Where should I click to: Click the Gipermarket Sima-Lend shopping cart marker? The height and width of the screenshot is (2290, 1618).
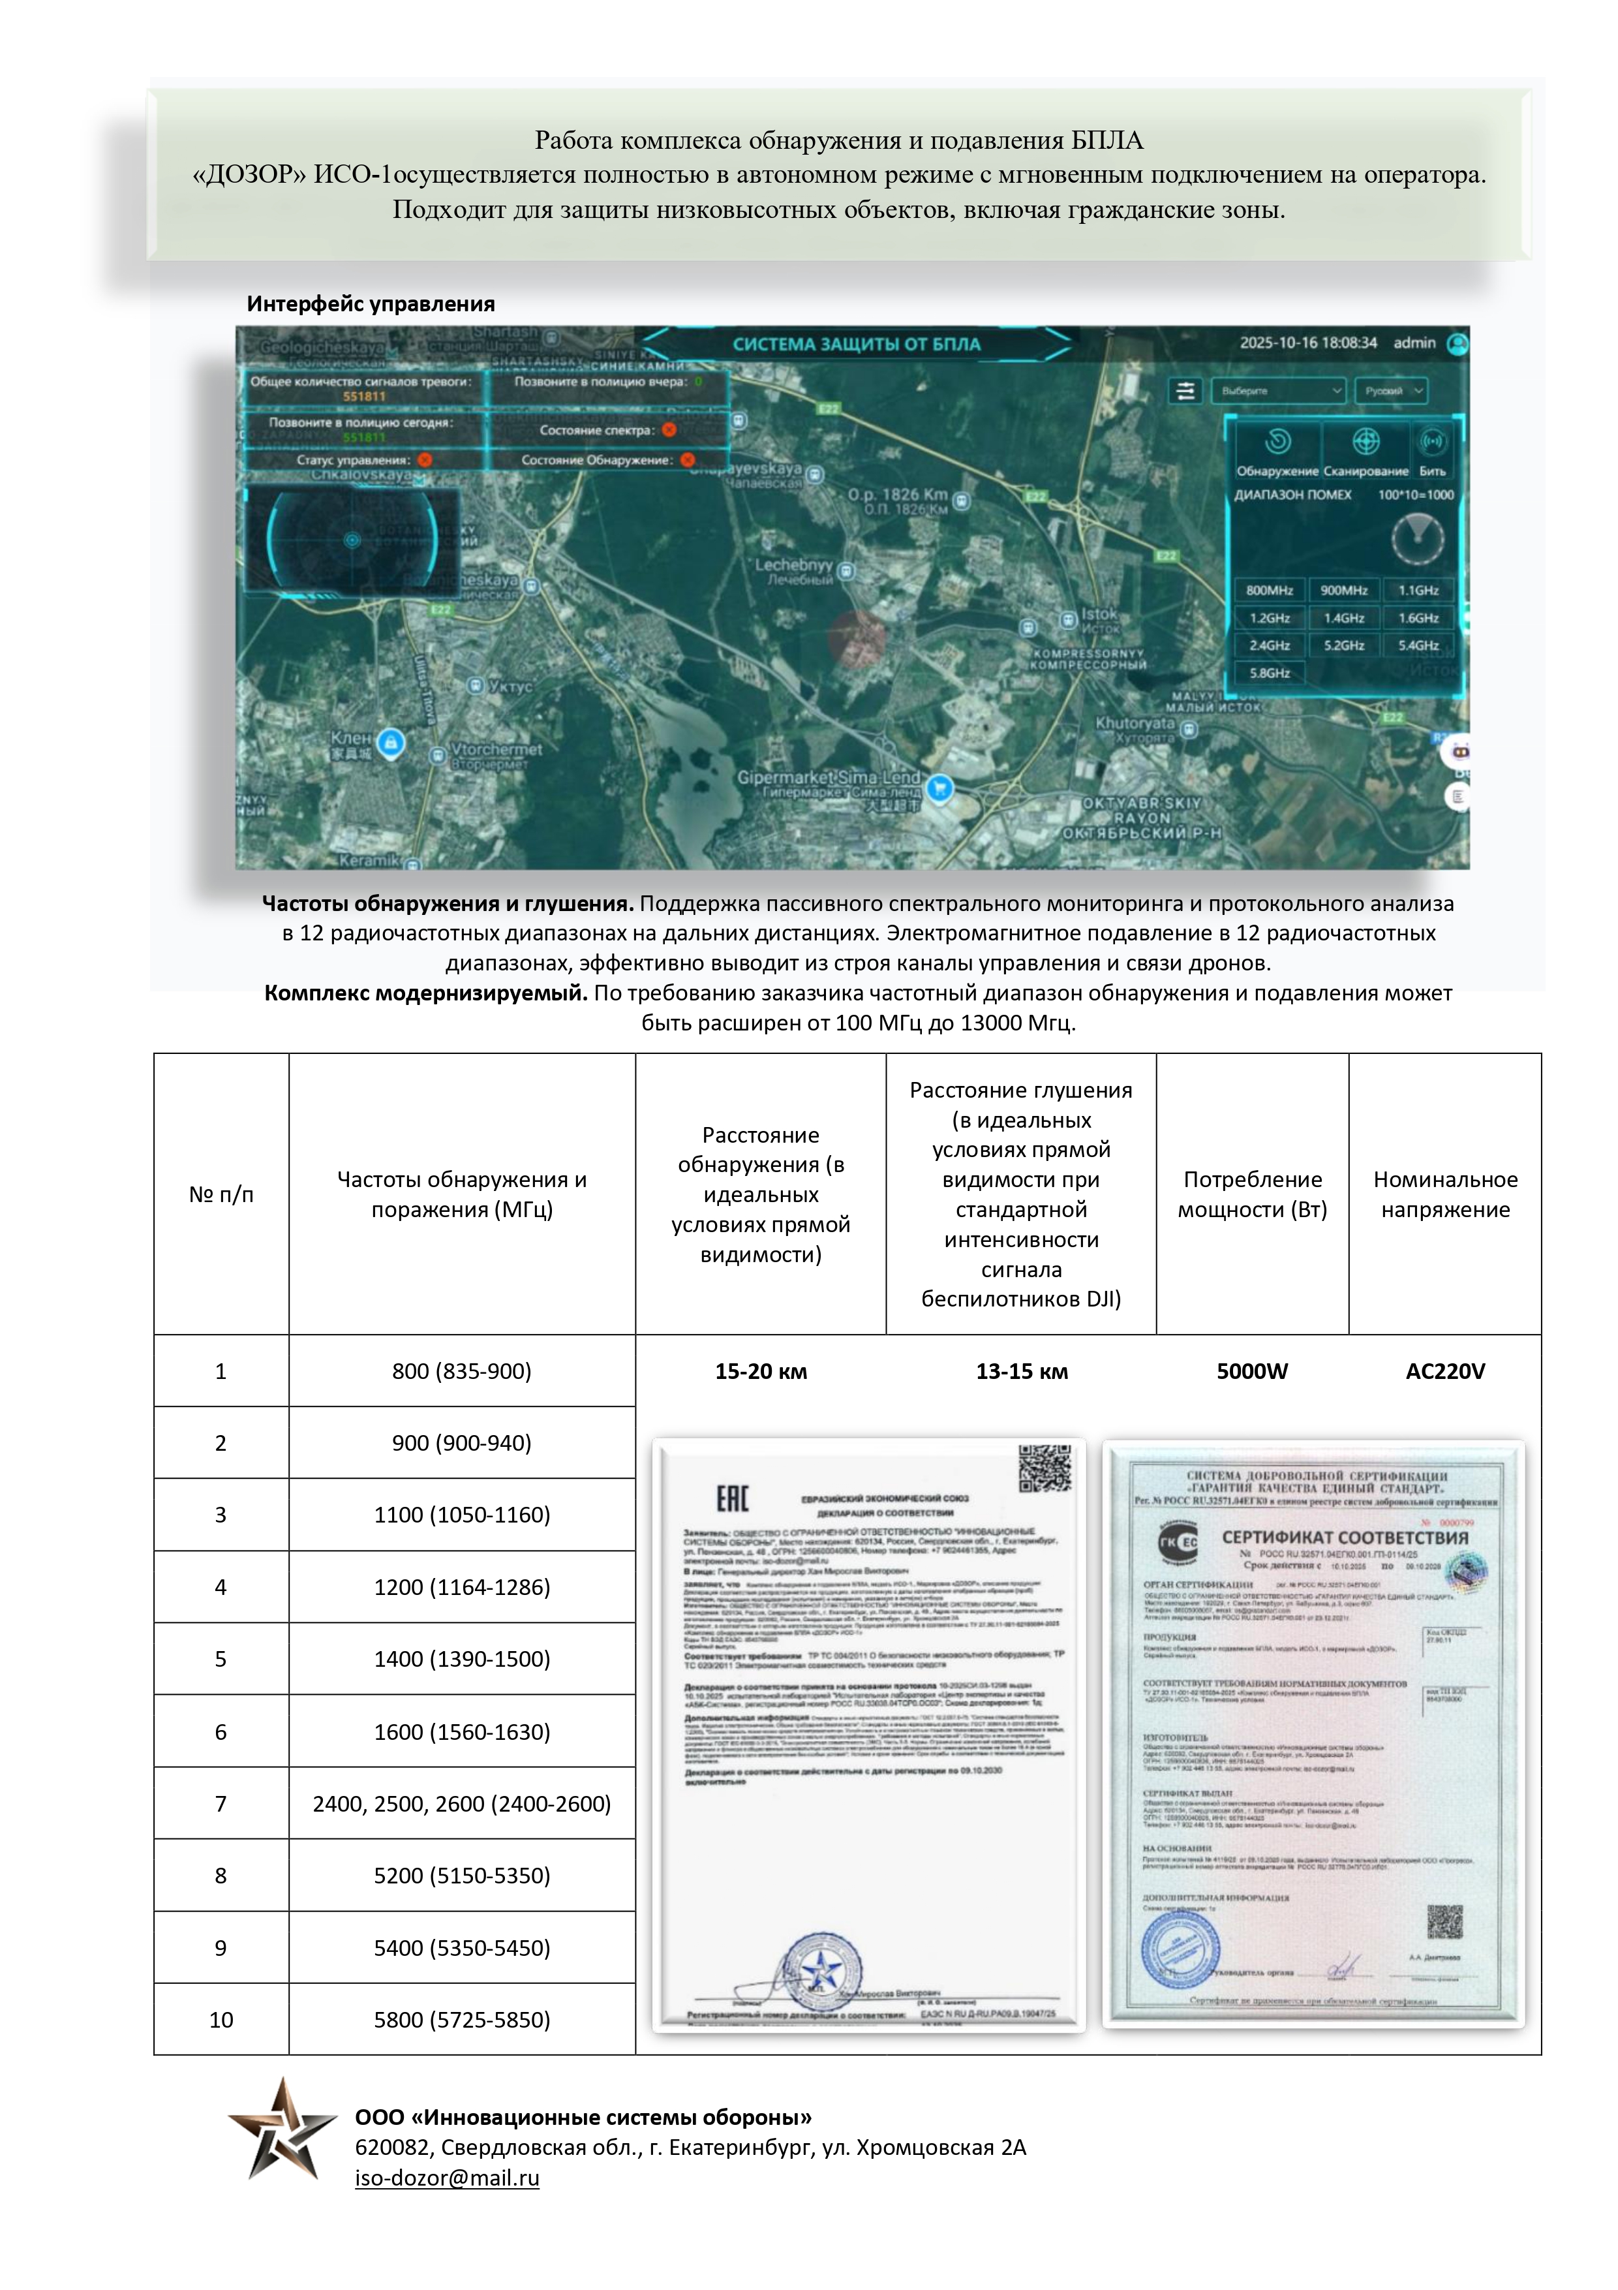point(939,789)
